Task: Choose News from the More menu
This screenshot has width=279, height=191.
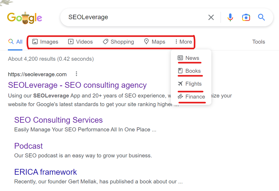Action: [188, 58]
